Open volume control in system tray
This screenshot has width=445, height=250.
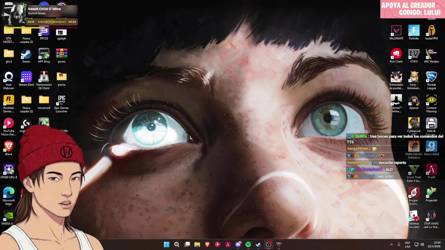click(x=422, y=244)
